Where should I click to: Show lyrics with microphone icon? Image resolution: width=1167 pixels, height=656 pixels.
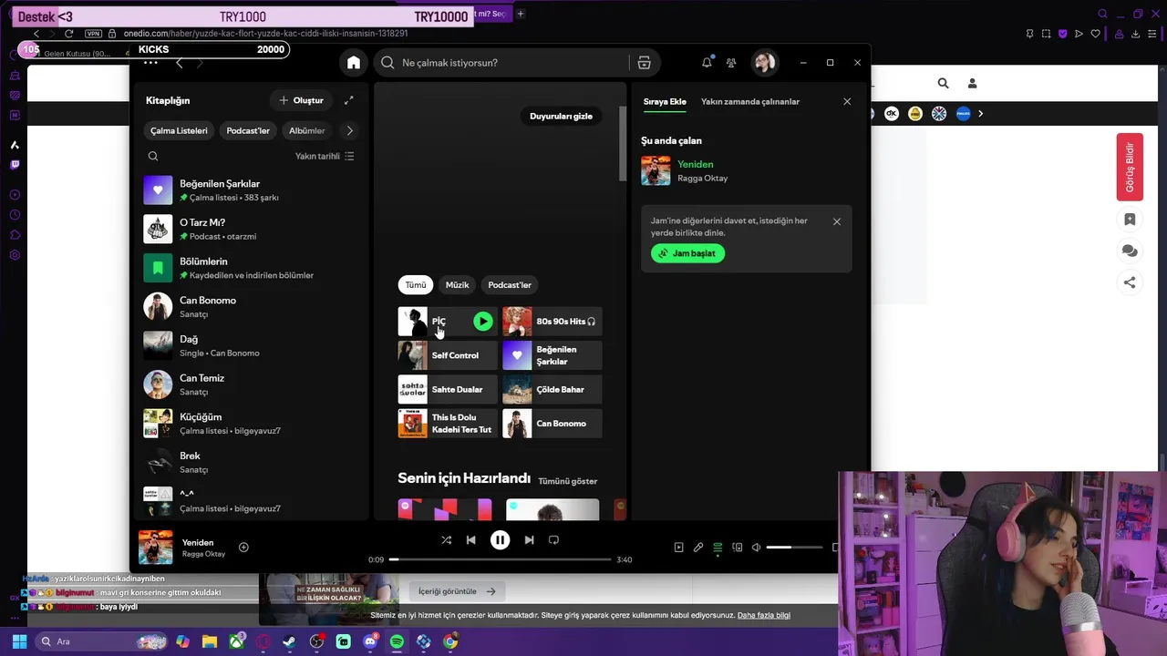698,548
